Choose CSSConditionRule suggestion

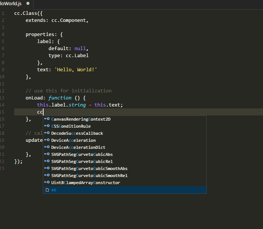tap(125, 126)
